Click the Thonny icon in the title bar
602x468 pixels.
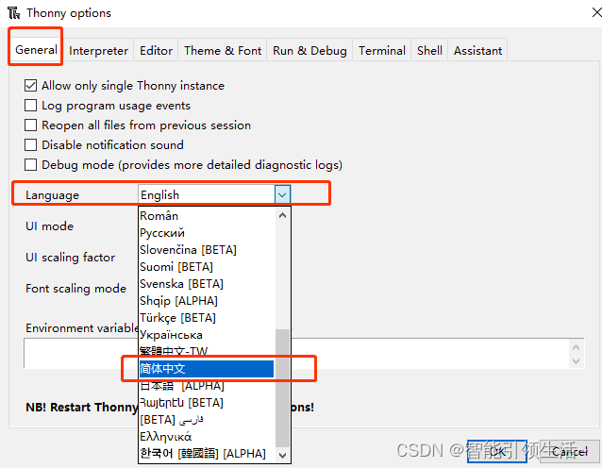point(13,12)
